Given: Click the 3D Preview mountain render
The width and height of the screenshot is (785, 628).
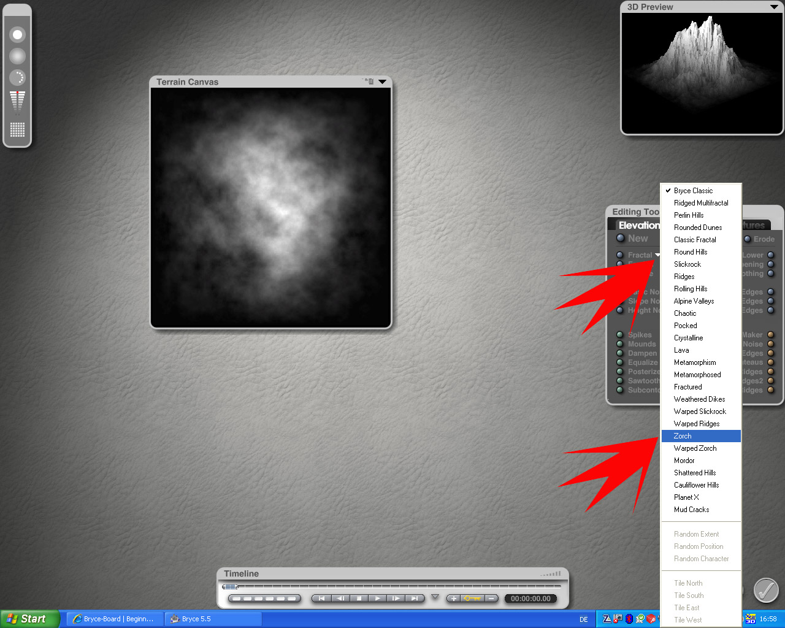Looking at the screenshot, I should click(702, 72).
